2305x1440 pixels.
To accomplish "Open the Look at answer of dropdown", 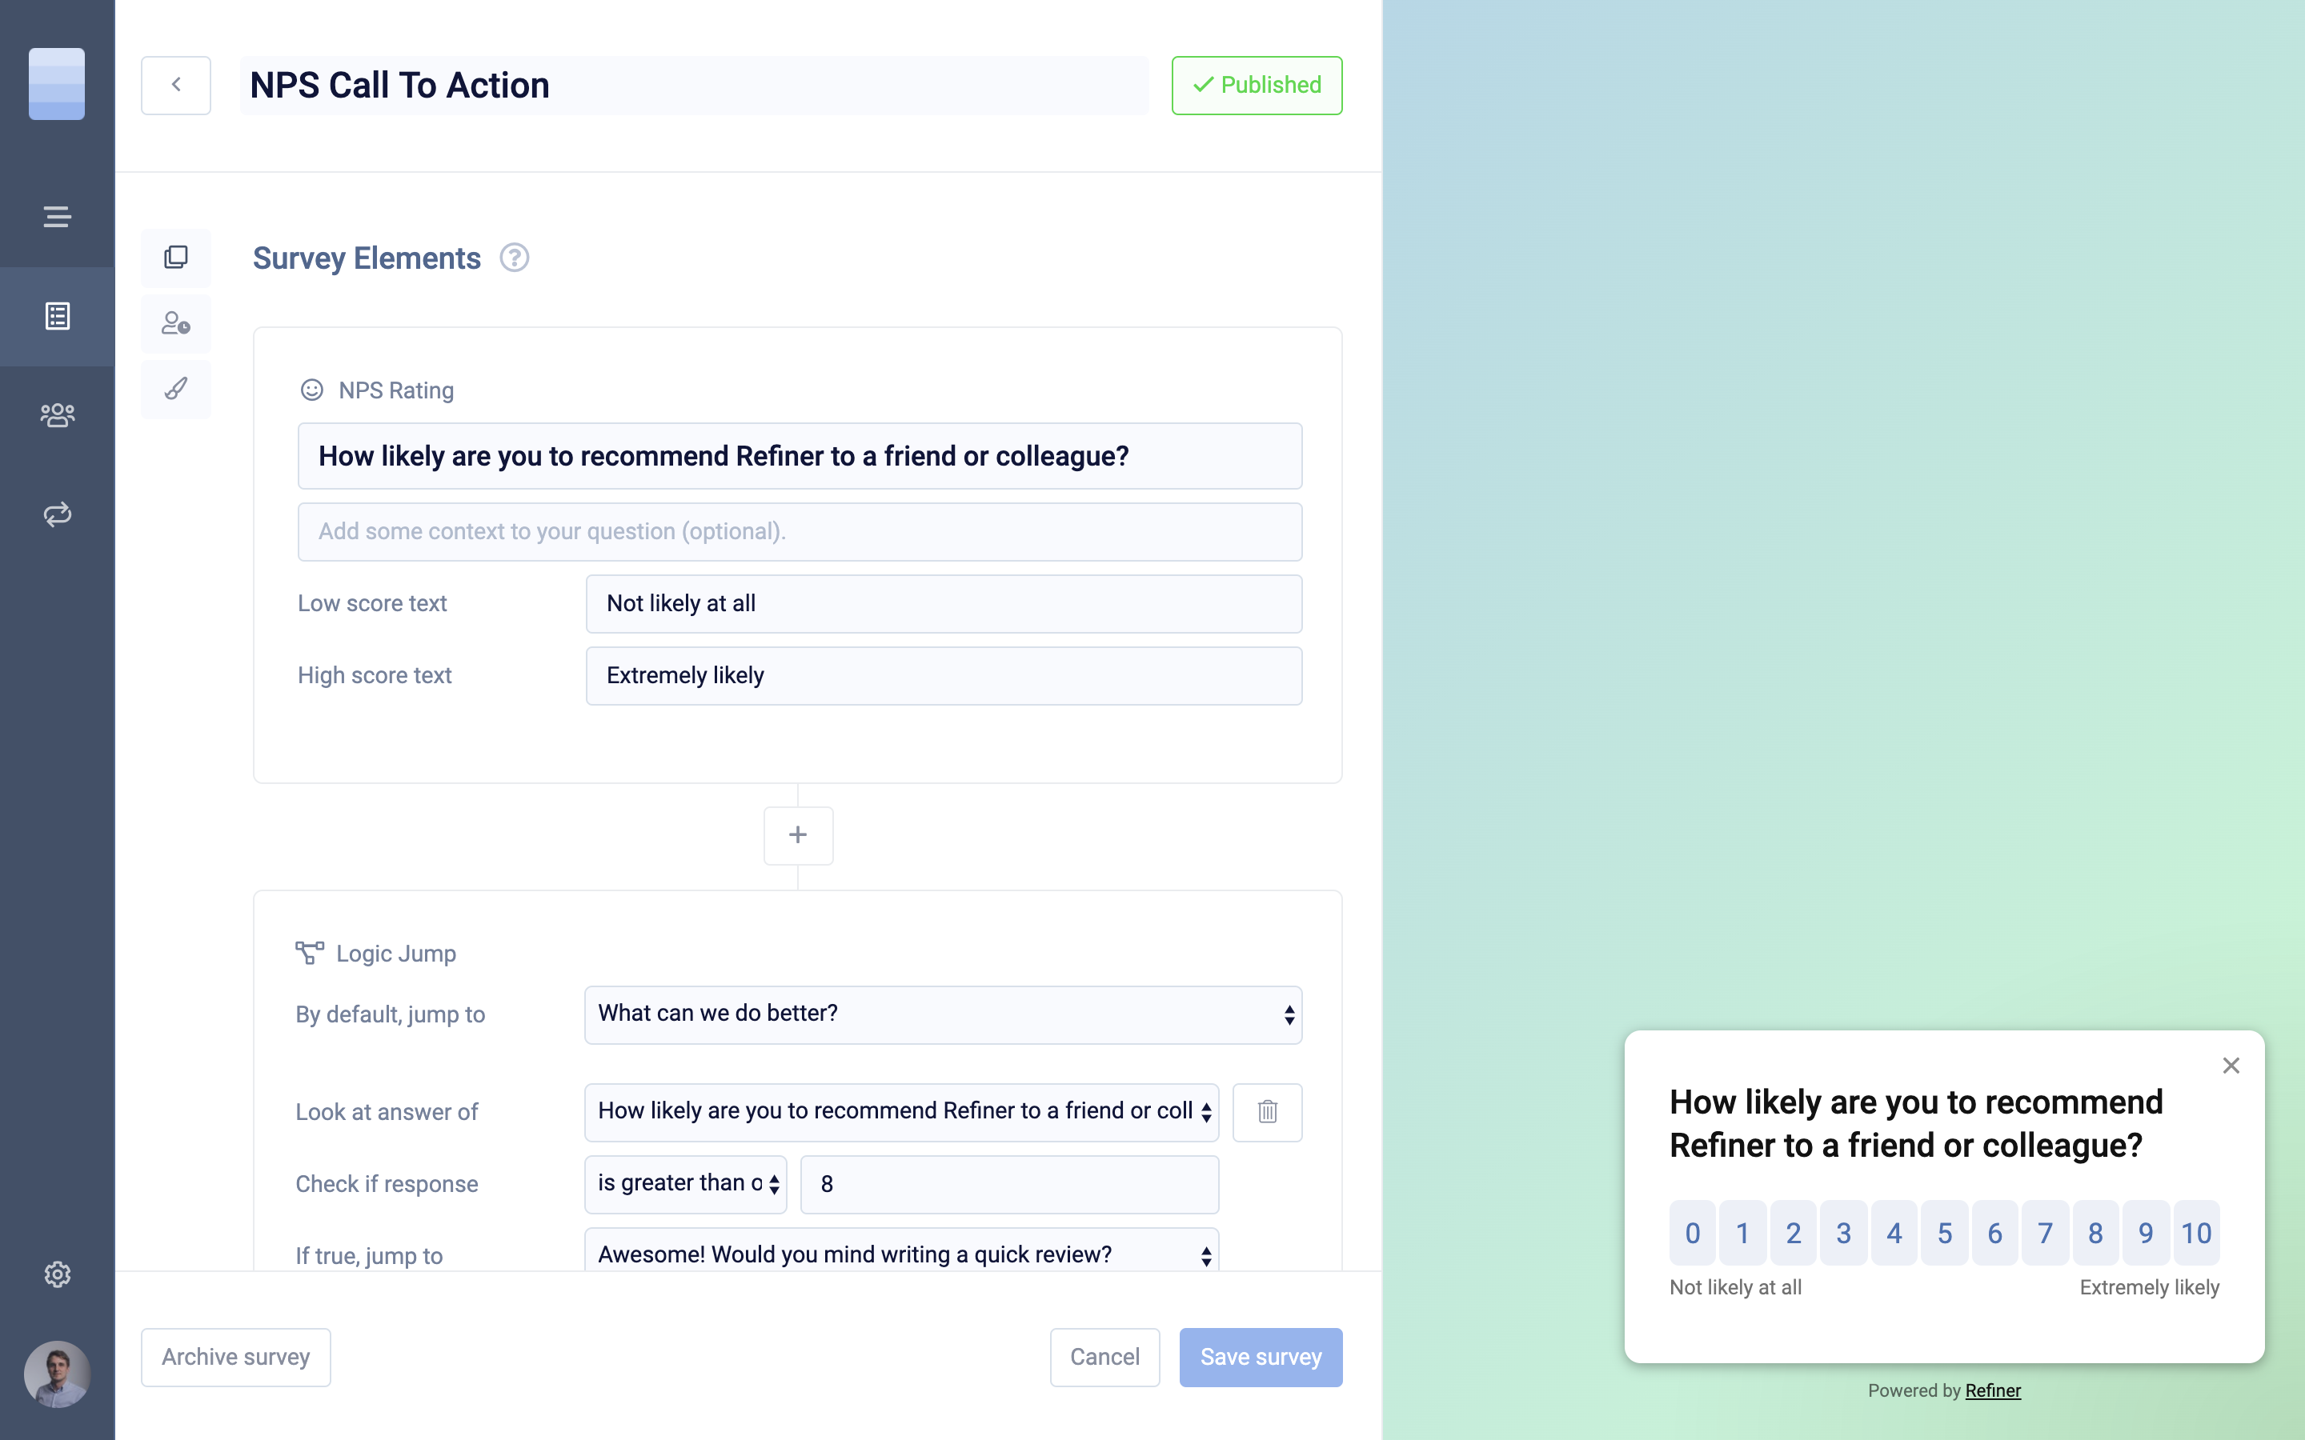I will [901, 1111].
